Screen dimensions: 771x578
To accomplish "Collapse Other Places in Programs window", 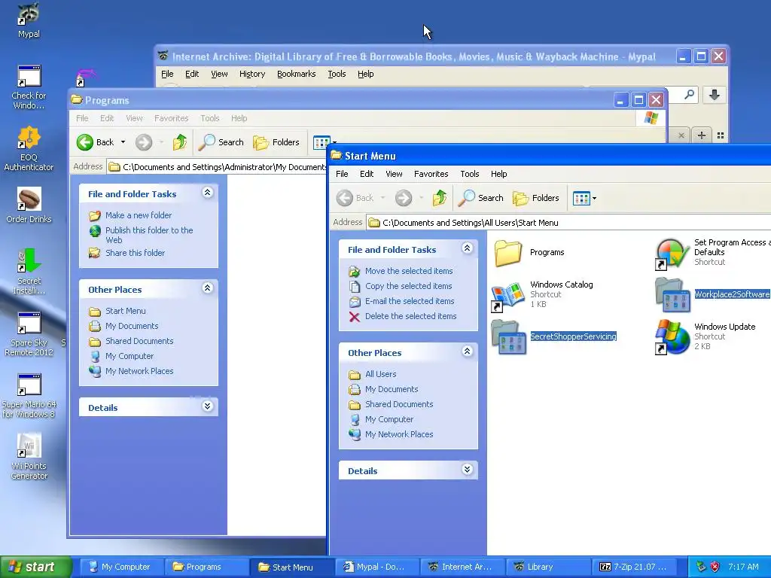I will (208, 288).
